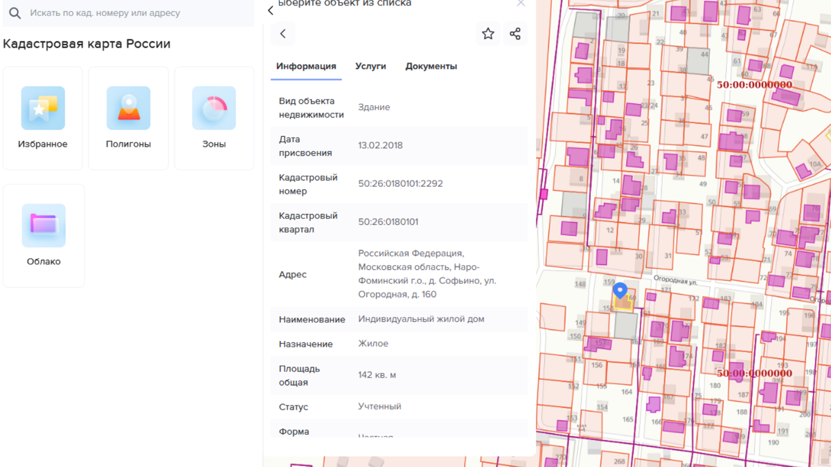Switch to the Документы tab
The image size is (831, 467).
431,66
